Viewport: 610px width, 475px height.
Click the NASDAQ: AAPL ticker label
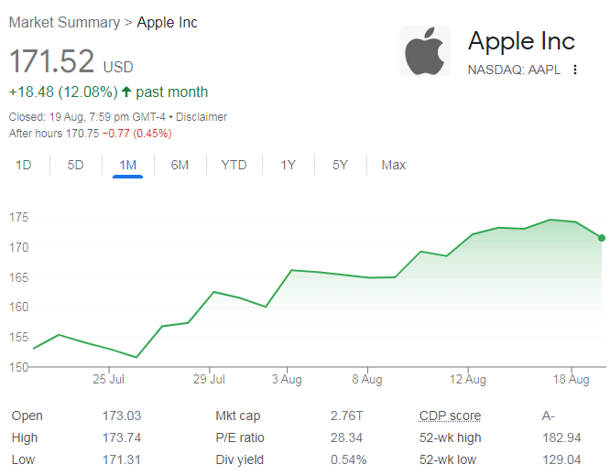[x=514, y=70]
